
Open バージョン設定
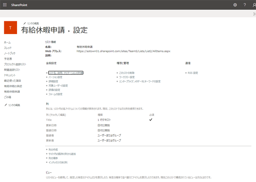[x=55, y=77]
